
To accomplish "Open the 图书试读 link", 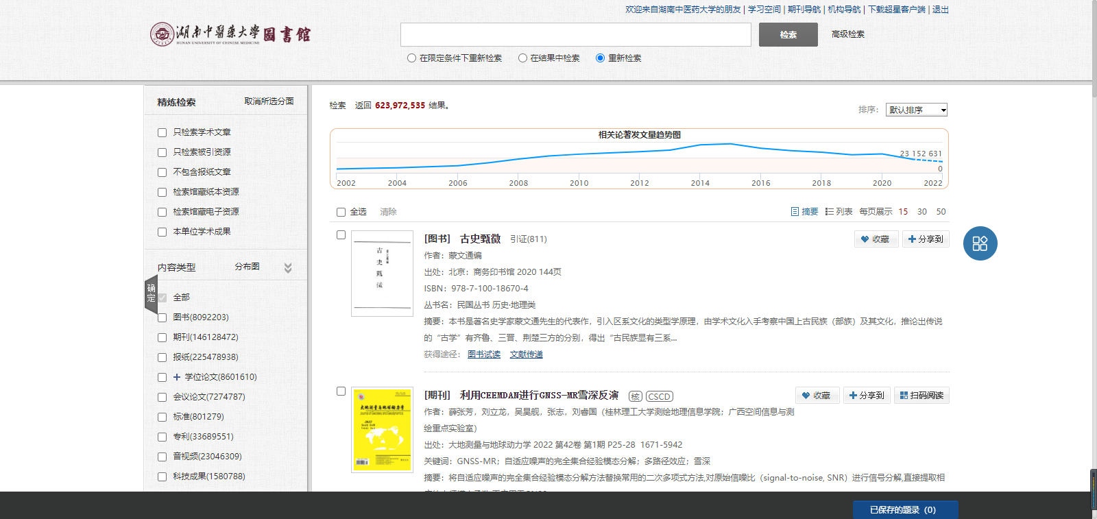I will [x=484, y=354].
